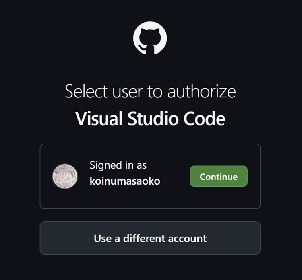Click the Signed in as label
This screenshot has width=302, height=280.
118,165
